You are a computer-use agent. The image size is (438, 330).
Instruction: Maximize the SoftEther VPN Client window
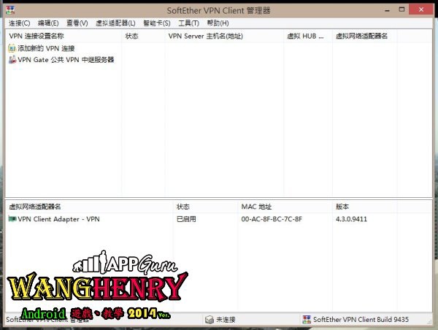[x=401, y=9]
